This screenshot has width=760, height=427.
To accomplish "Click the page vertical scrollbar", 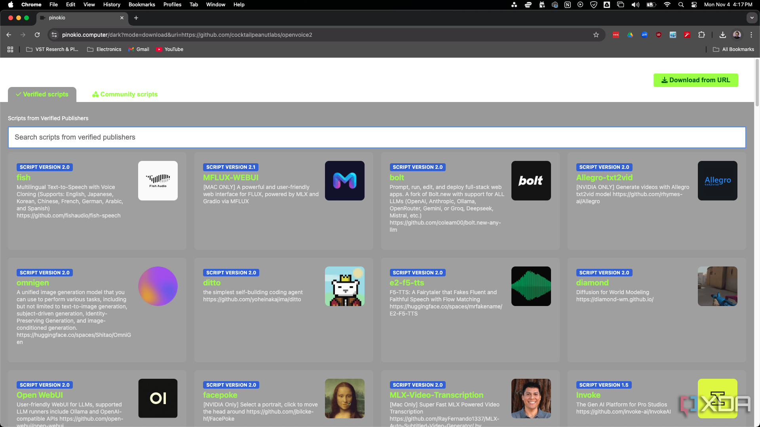I will point(757,83).
